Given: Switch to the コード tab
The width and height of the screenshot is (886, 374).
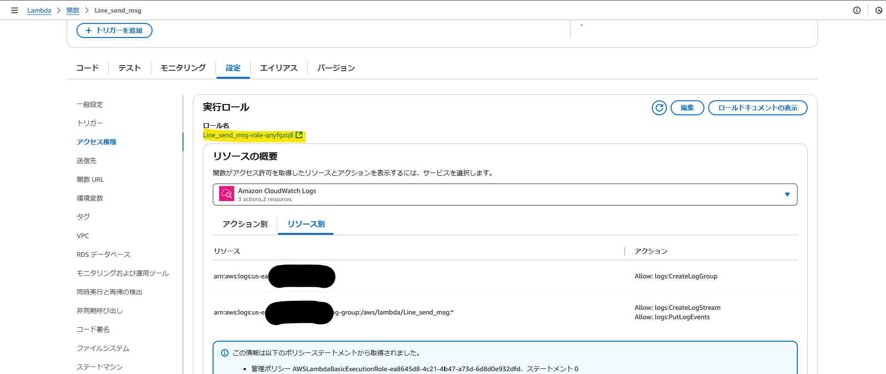Looking at the screenshot, I should point(88,68).
